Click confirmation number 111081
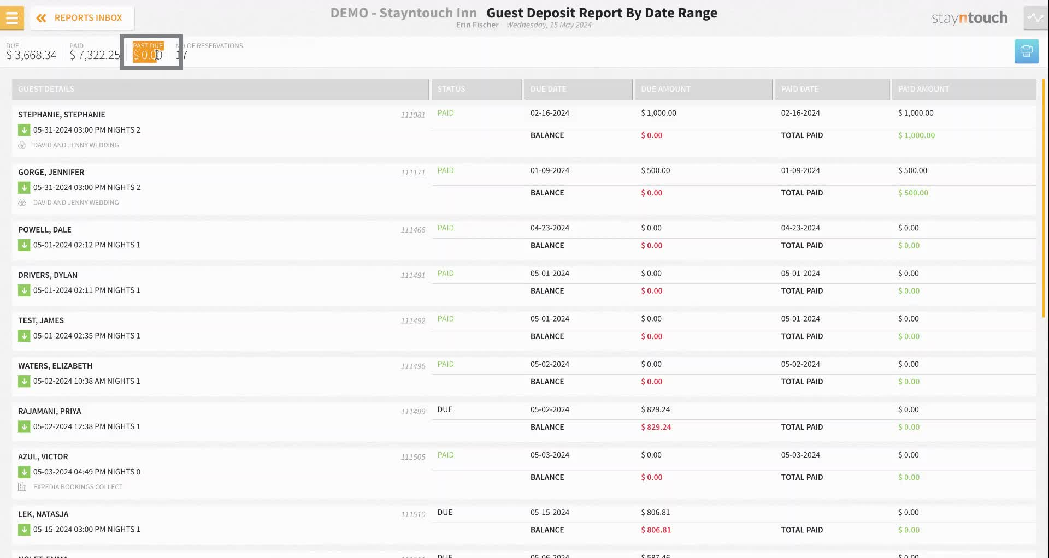 413,115
